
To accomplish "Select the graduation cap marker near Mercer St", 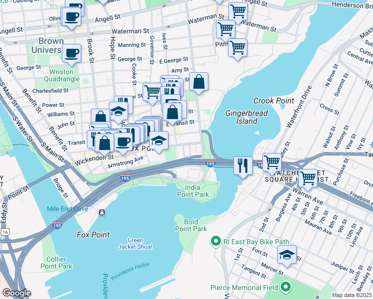I will point(287,255).
